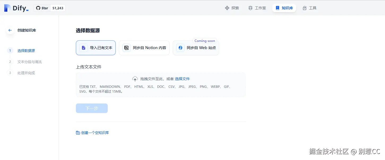Select 同步自 Notion 内容 as data source
The image size is (385, 160).
click(144, 47)
